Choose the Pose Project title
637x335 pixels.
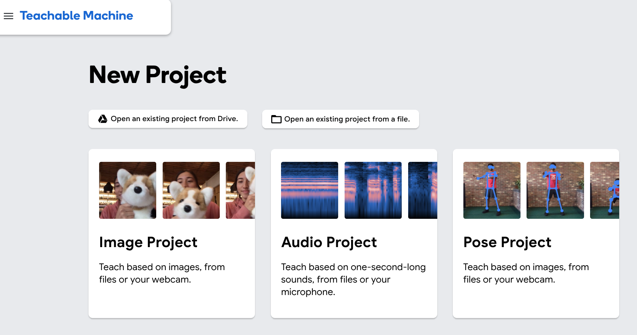click(x=507, y=243)
